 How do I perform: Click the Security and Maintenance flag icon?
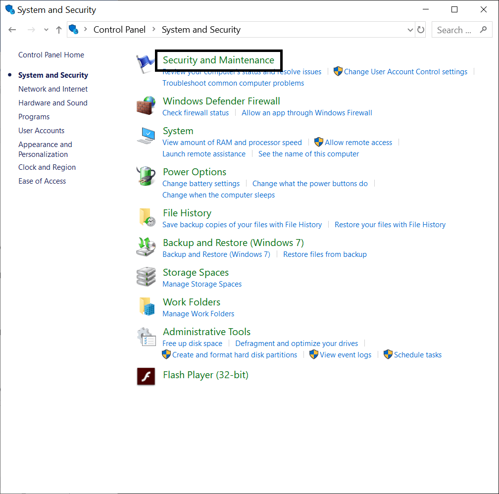[x=146, y=62]
